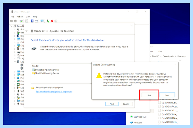
Task: Click the Properties sheet toolbar icon
Action: 27,21
